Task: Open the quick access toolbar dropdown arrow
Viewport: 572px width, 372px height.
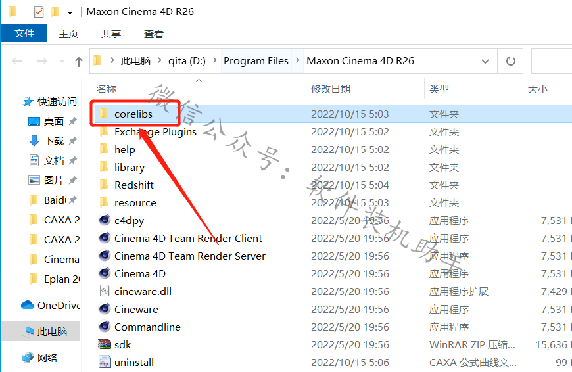Action: click(70, 12)
